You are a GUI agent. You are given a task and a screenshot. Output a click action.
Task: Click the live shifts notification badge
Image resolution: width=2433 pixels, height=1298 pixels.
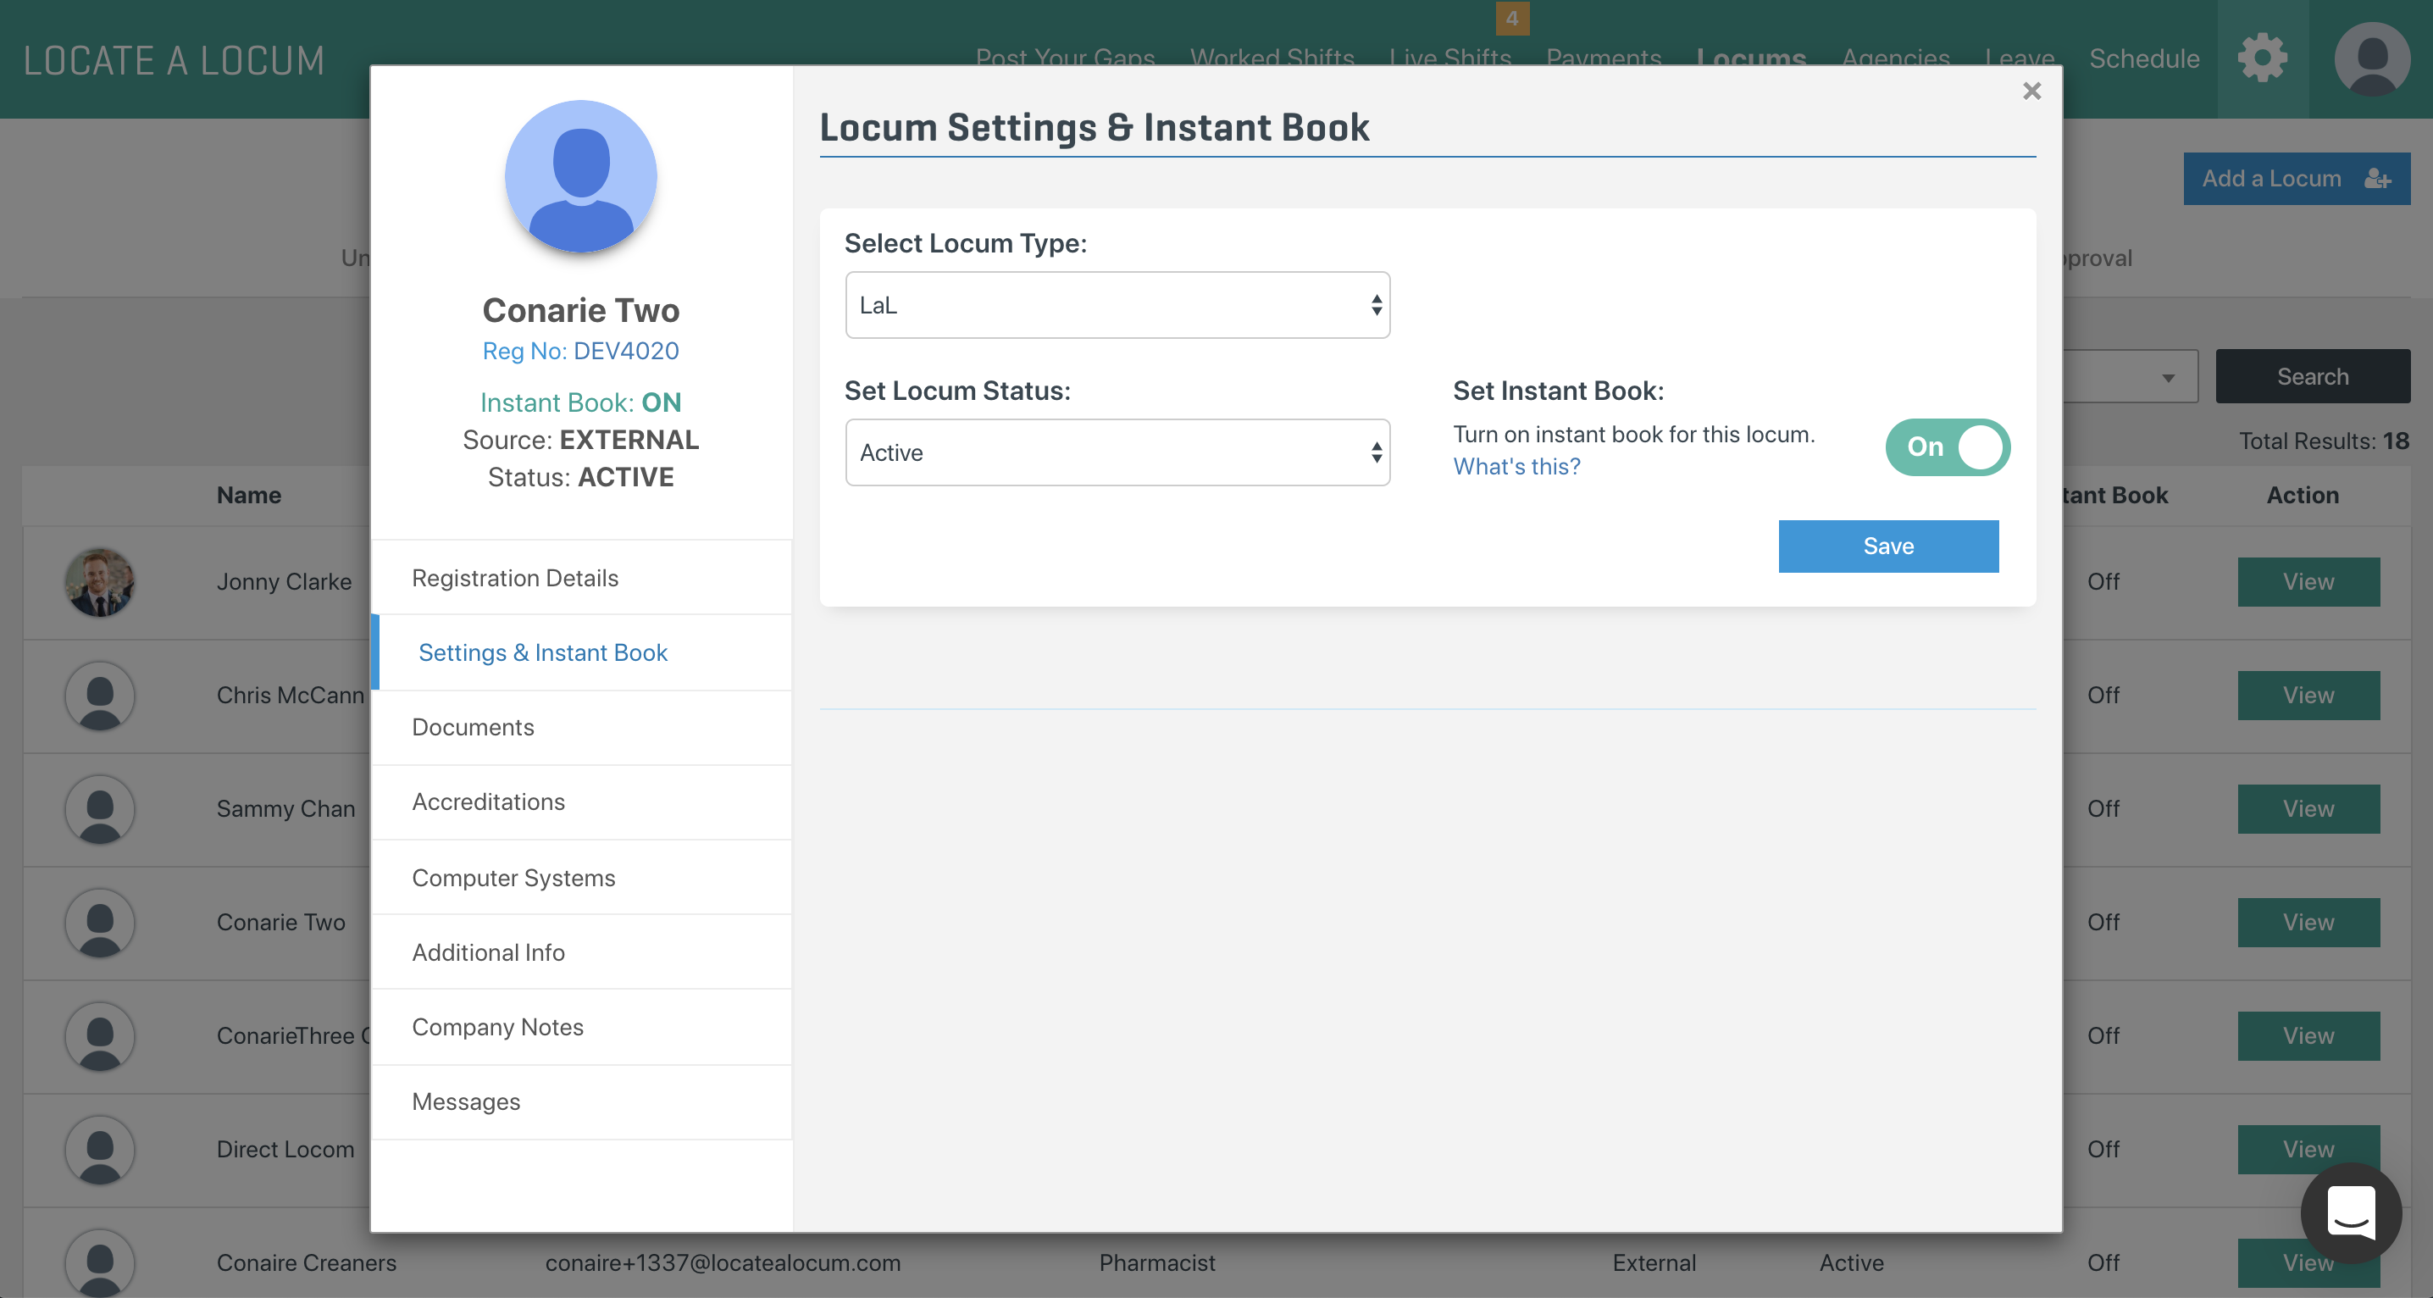pyautogui.click(x=1511, y=18)
